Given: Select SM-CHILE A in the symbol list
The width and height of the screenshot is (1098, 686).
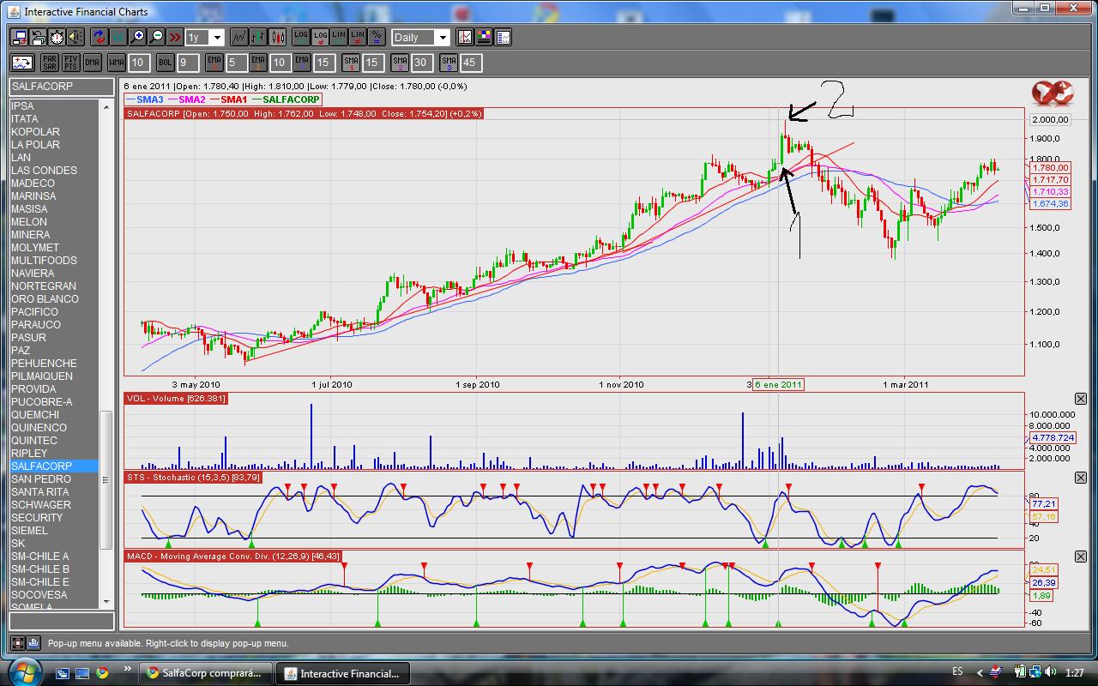Looking at the screenshot, I should [x=54, y=557].
